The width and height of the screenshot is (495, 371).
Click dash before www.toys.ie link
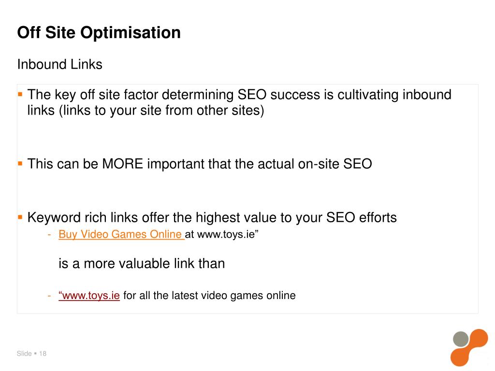49,296
